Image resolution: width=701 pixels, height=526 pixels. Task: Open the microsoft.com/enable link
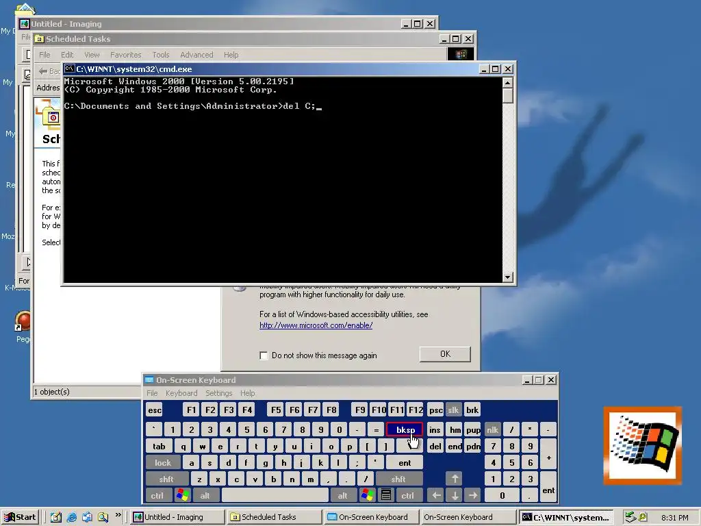pos(316,325)
